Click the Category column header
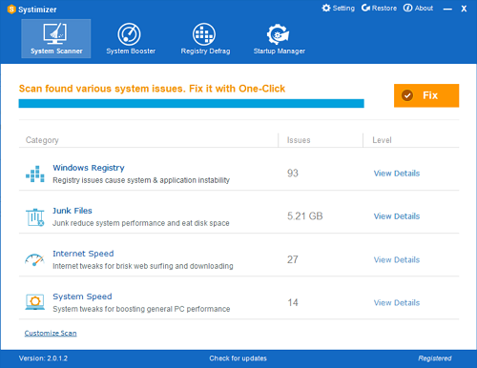The image size is (477, 368). pos(42,140)
